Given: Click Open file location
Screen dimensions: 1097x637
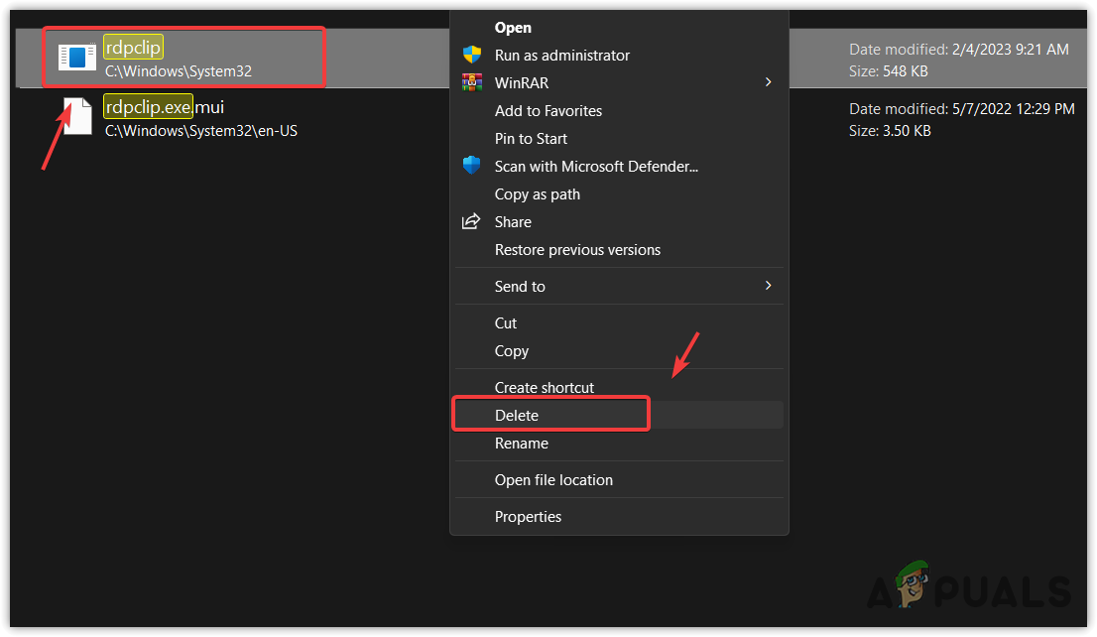Looking at the screenshot, I should (552, 479).
